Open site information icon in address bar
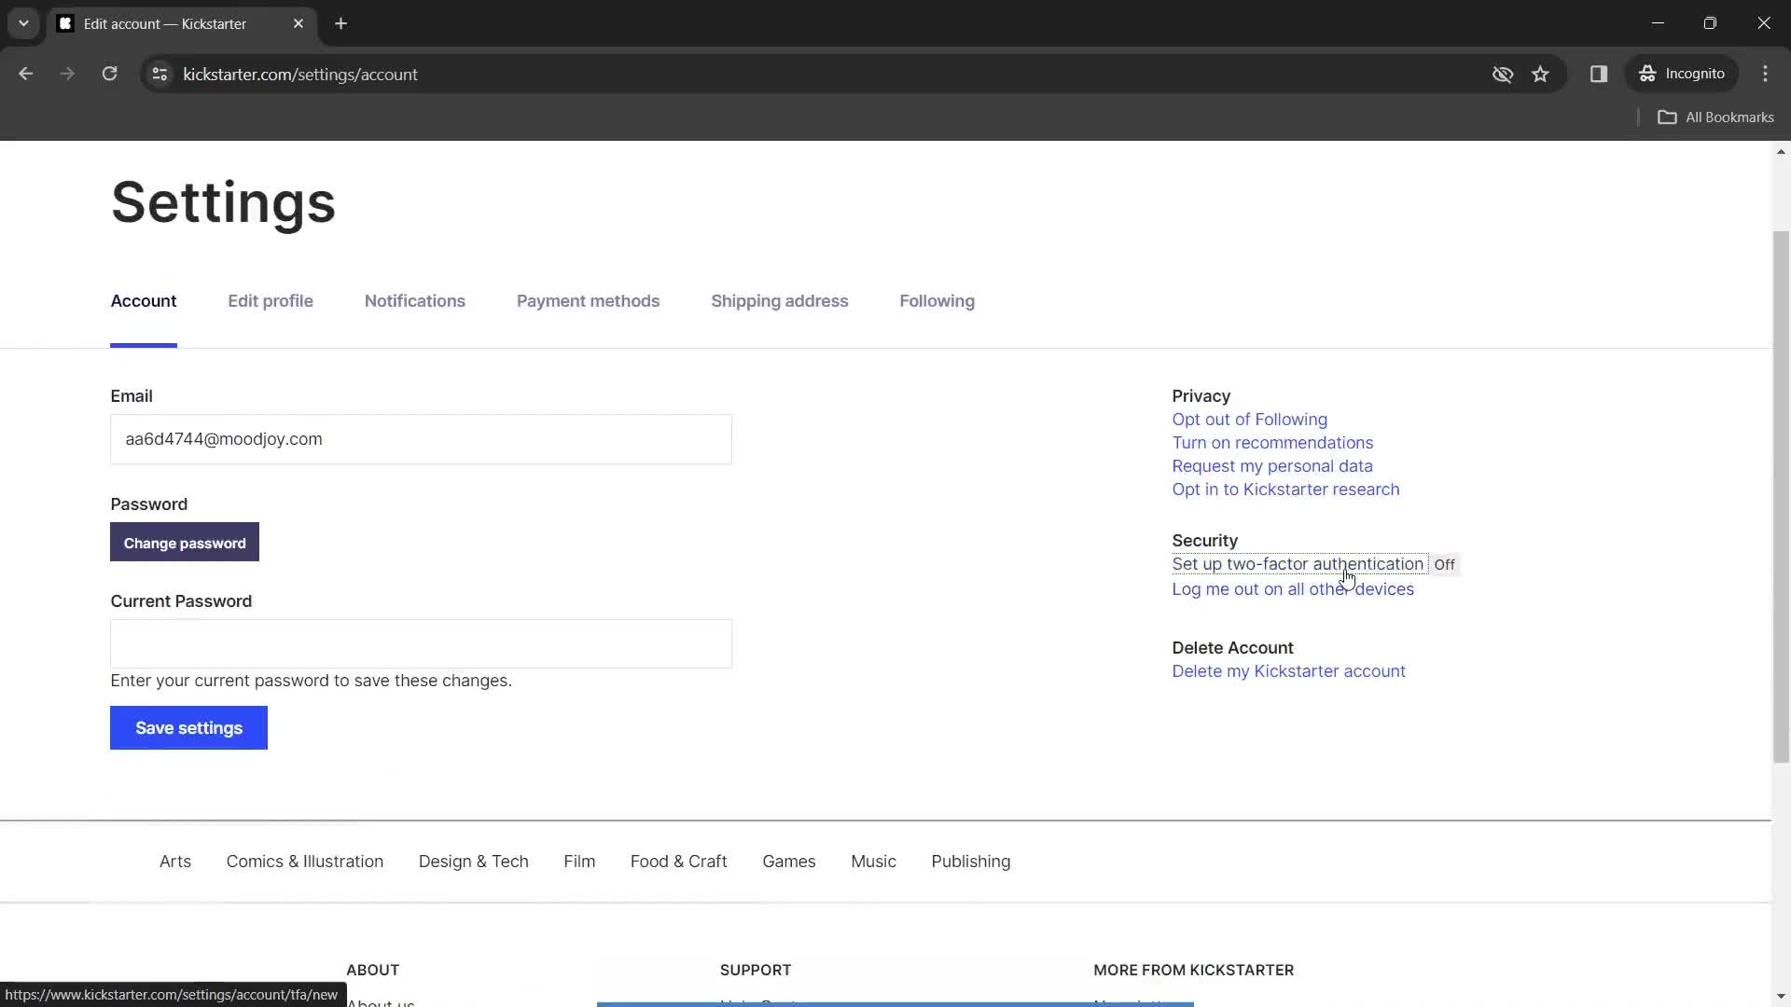The height and width of the screenshot is (1007, 1791). point(160,74)
